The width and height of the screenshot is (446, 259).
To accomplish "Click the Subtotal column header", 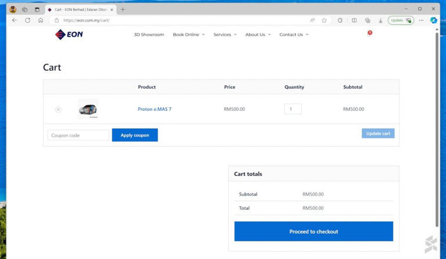I will 353,87.
